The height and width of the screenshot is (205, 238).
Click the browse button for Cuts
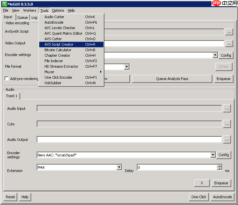tap(227, 124)
